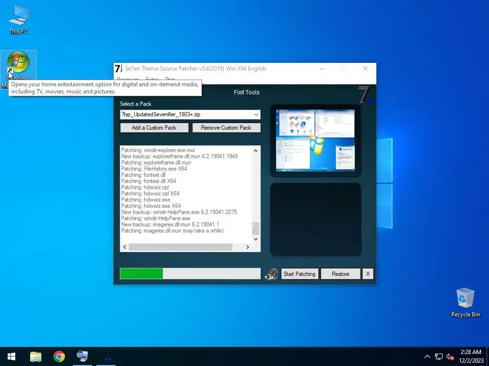Click log line "New backup: imageres.dll.mun 6.2.19041.1"
This screenshot has height=366, width=489.
[x=170, y=224]
